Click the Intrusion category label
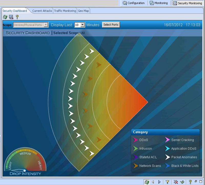Image resolution: width=205 pixels, height=185 pixels. pyautogui.click(x=146, y=148)
